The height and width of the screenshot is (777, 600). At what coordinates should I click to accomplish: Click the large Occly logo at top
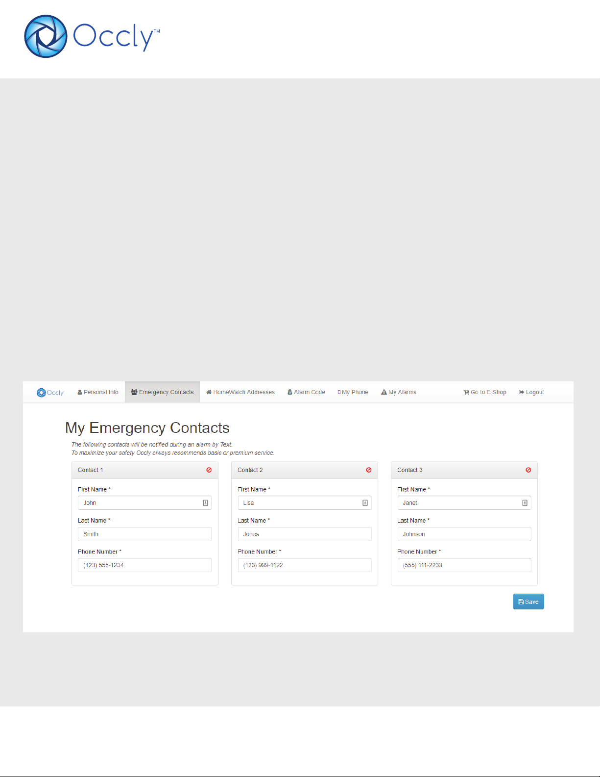click(x=92, y=36)
